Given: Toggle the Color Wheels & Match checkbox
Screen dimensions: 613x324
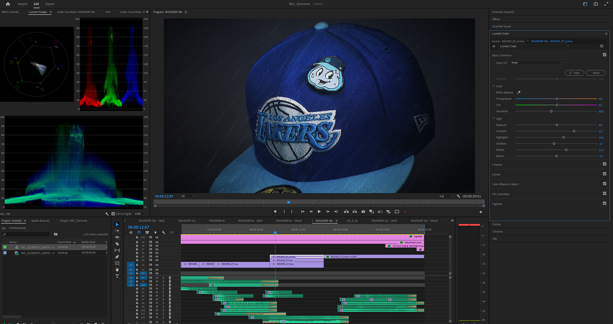Looking at the screenshot, I should pos(604,184).
